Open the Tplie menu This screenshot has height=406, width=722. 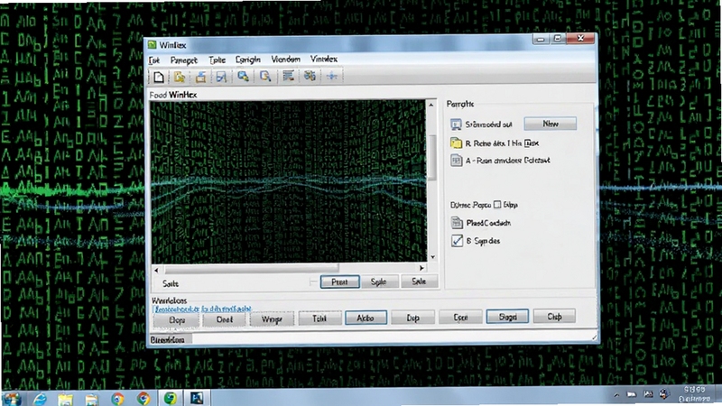217,60
